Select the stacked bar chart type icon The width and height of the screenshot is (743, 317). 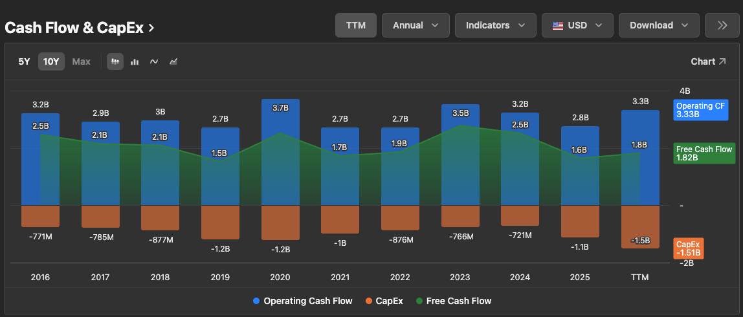click(x=115, y=61)
